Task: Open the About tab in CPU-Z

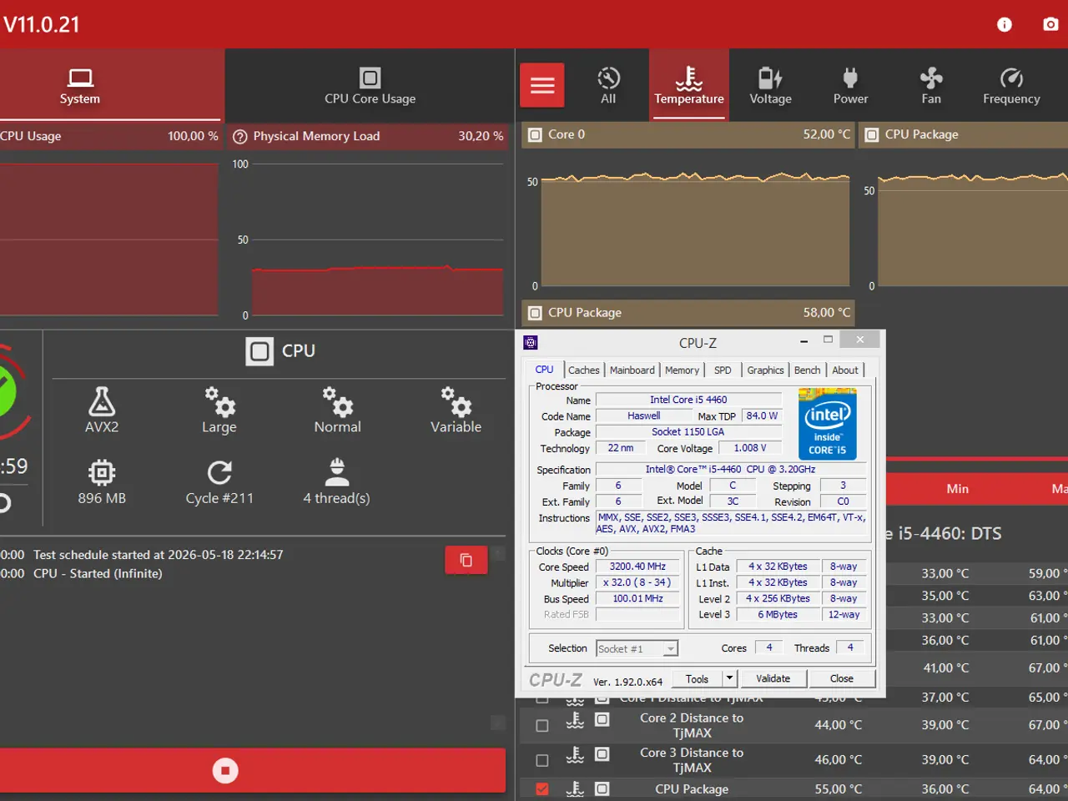Action: [x=844, y=370]
